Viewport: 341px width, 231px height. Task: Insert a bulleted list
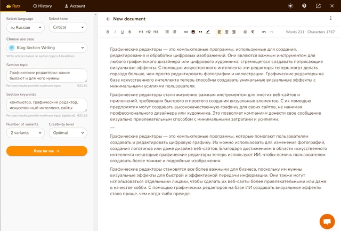click(167, 32)
